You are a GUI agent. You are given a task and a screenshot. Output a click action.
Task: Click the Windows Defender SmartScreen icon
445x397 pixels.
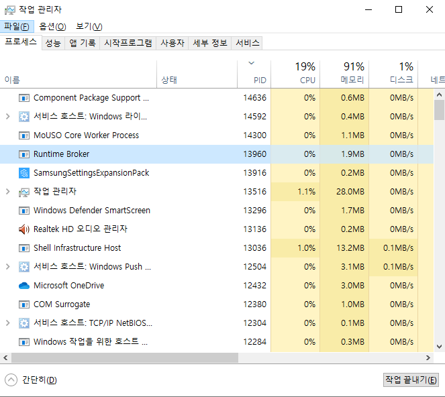tap(24, 211)
